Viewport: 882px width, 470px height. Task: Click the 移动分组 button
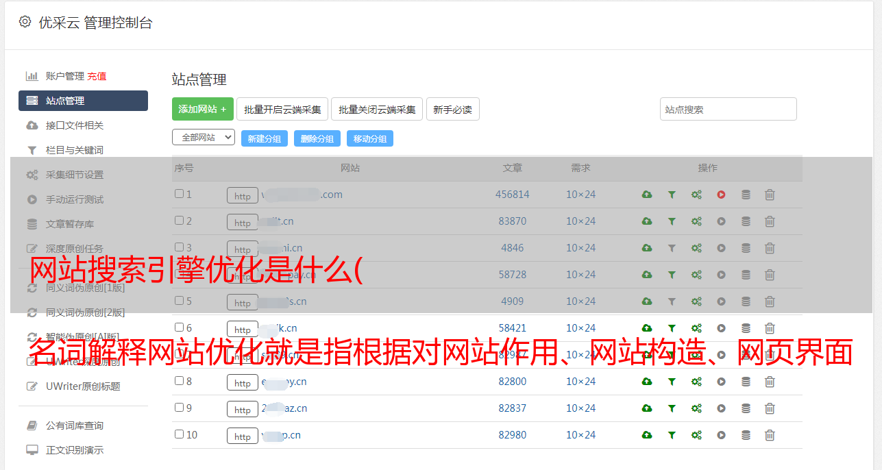click(x=370, y=138)
